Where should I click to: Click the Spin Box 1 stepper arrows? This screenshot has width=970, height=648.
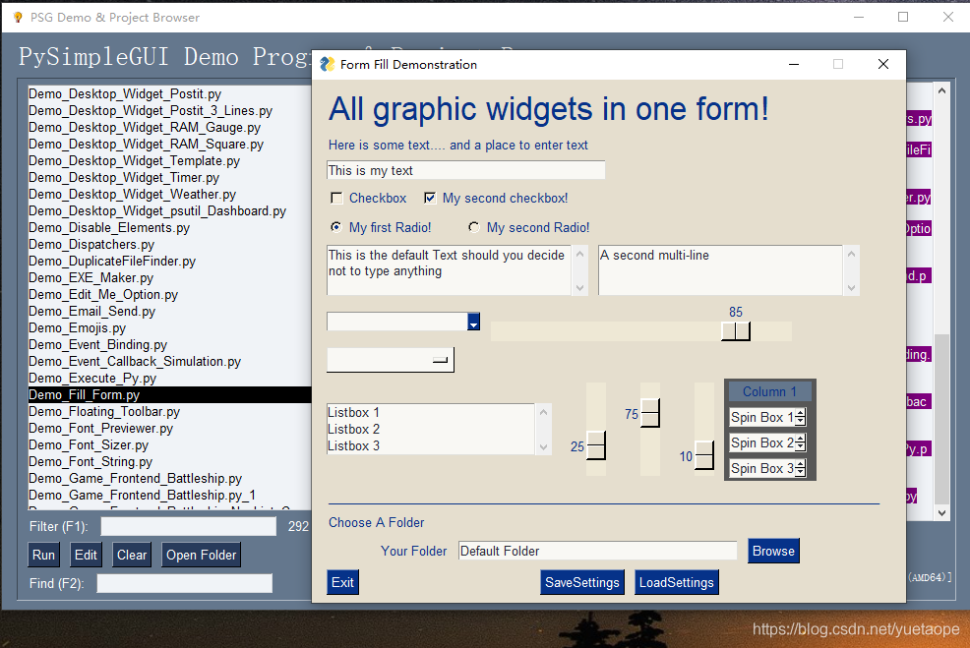coord(800,417)
